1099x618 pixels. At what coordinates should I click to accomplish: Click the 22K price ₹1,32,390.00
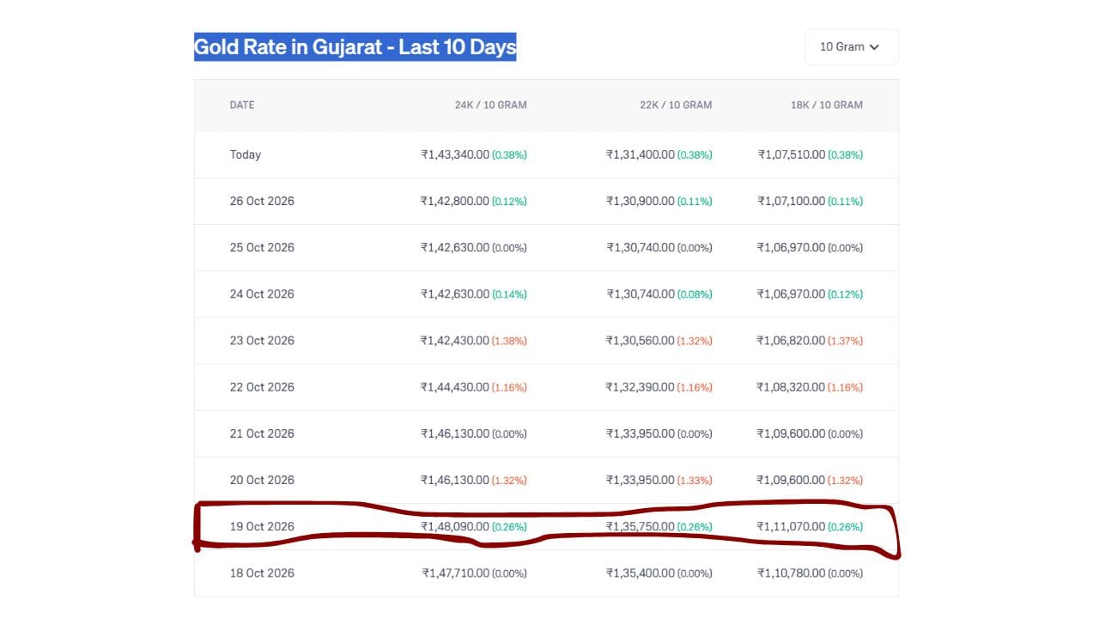[641, 386]
